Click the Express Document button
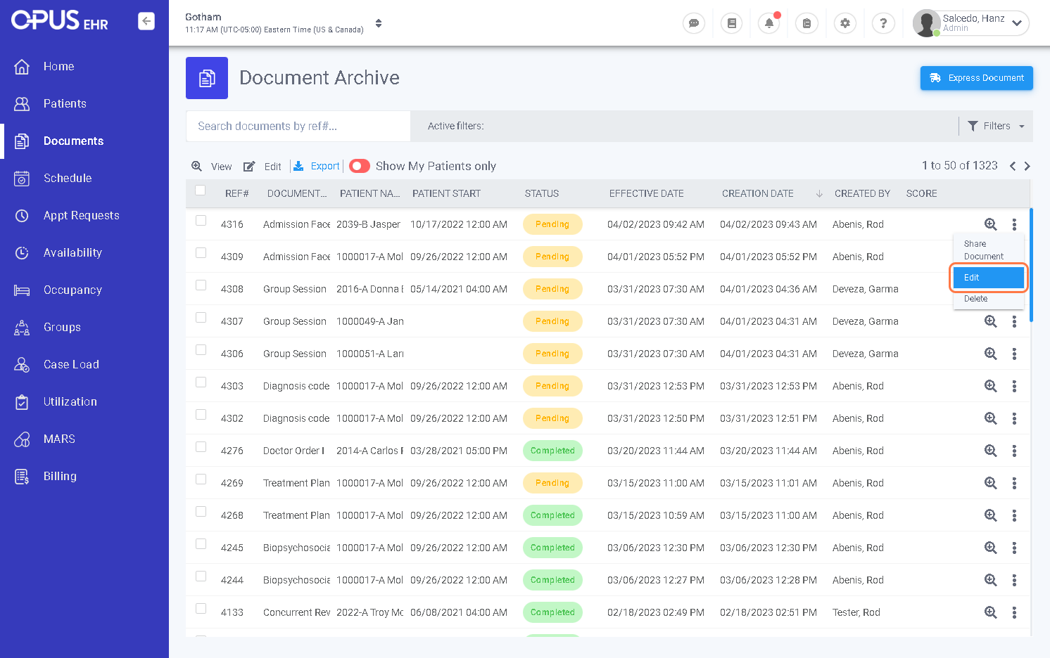 [976, 78]
